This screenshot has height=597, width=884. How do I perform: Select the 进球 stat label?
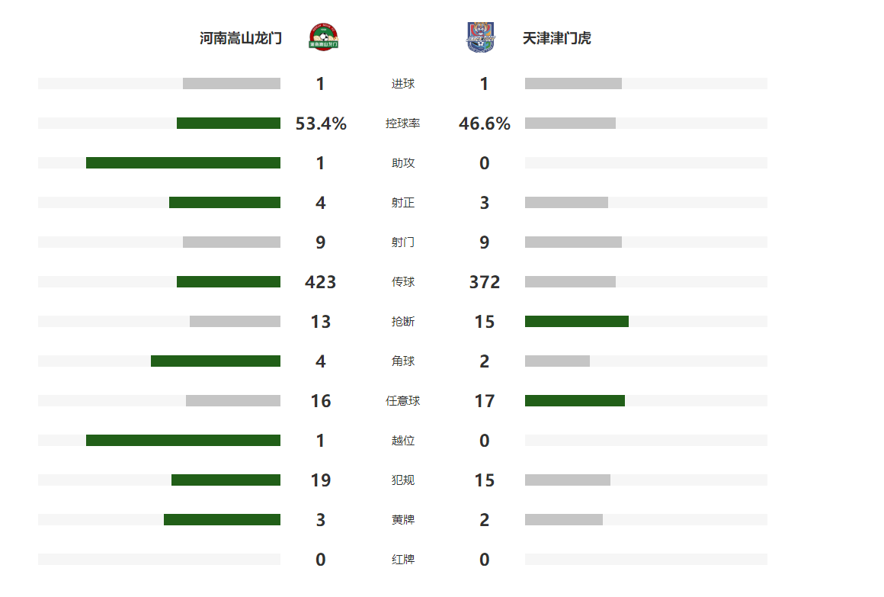click(x=403, y=84)
